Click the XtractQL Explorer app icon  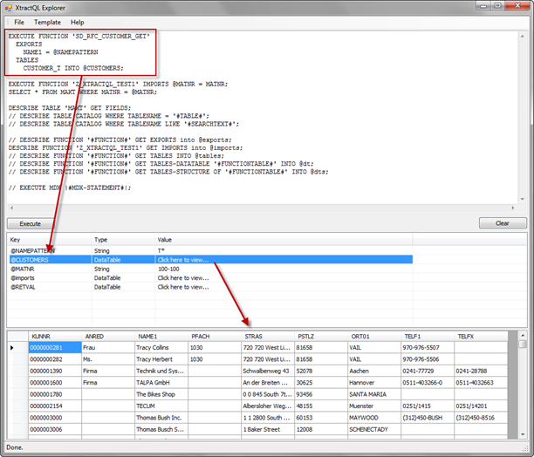pos(9,6)
